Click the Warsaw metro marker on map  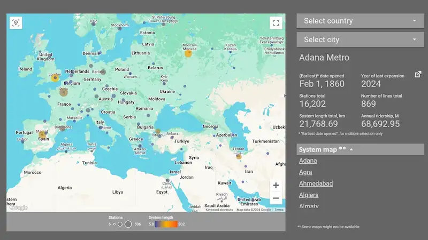(130, 74)
